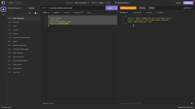Click Beautify JSON
195x109 pixels.
pos(48,104)
